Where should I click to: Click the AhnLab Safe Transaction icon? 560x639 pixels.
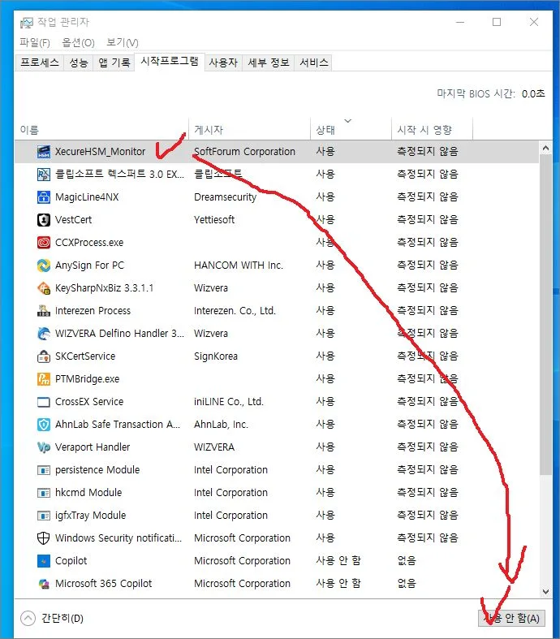coord(44,425)
